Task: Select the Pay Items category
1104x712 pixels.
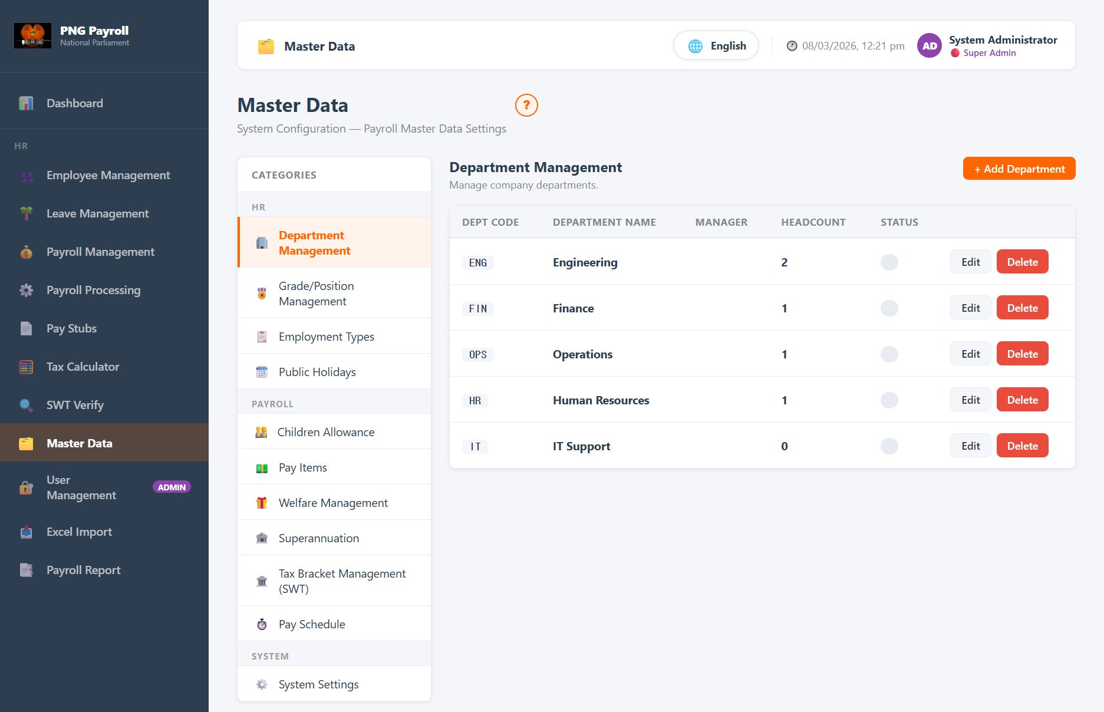Action: (x=334, y=467)
